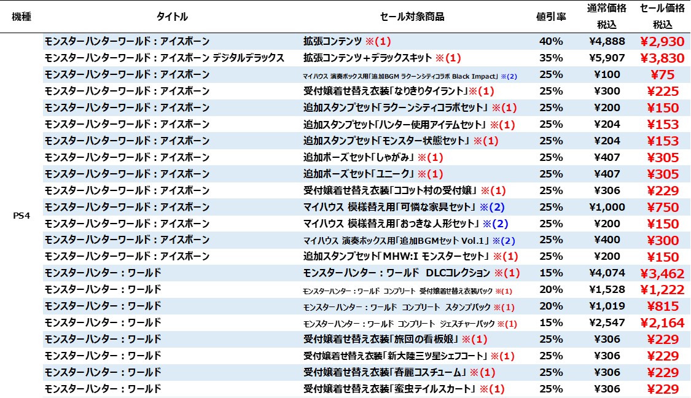This screenshot has height=398, width=691.
Task: Click the ¥2,547 regular price
Action: click(607, 322)
